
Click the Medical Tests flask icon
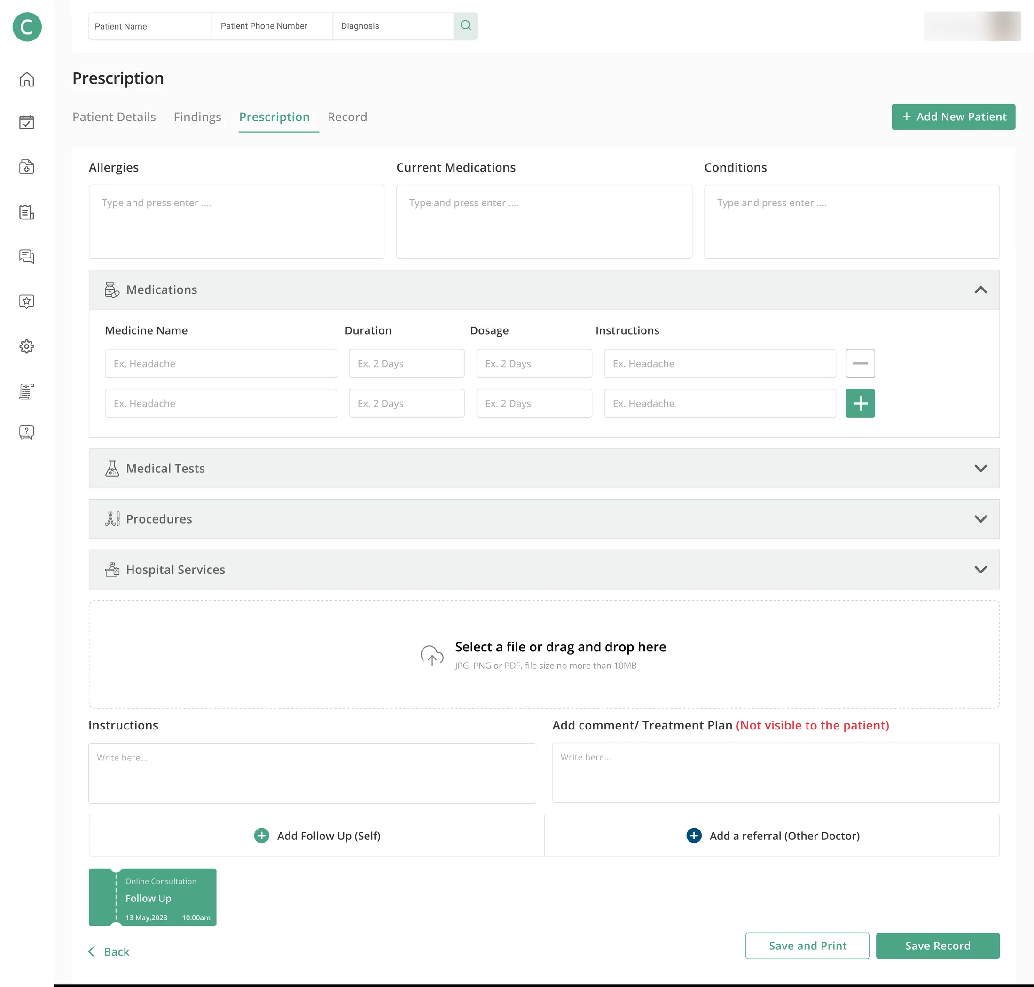click(112, 468)
